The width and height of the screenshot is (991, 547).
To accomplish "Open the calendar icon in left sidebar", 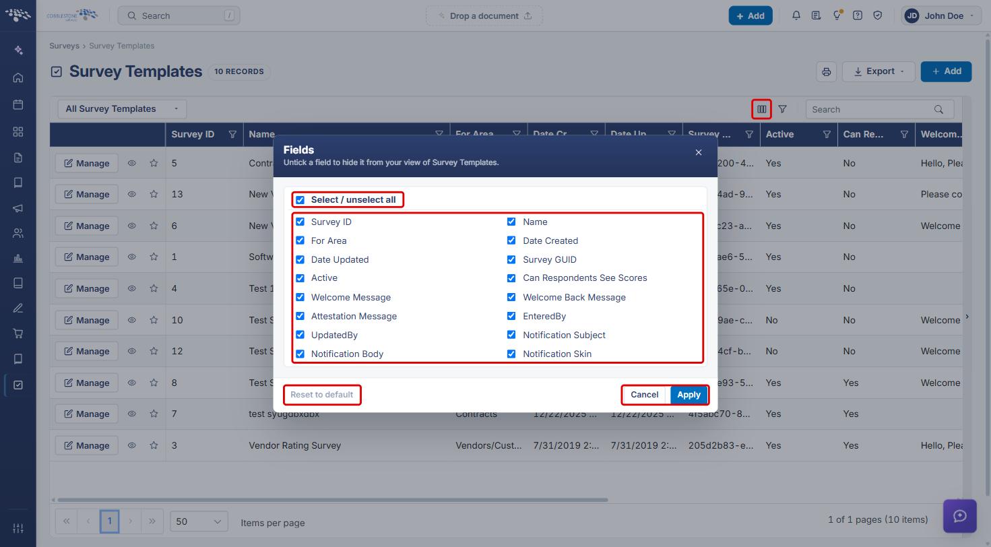I will tap(18, 104).
